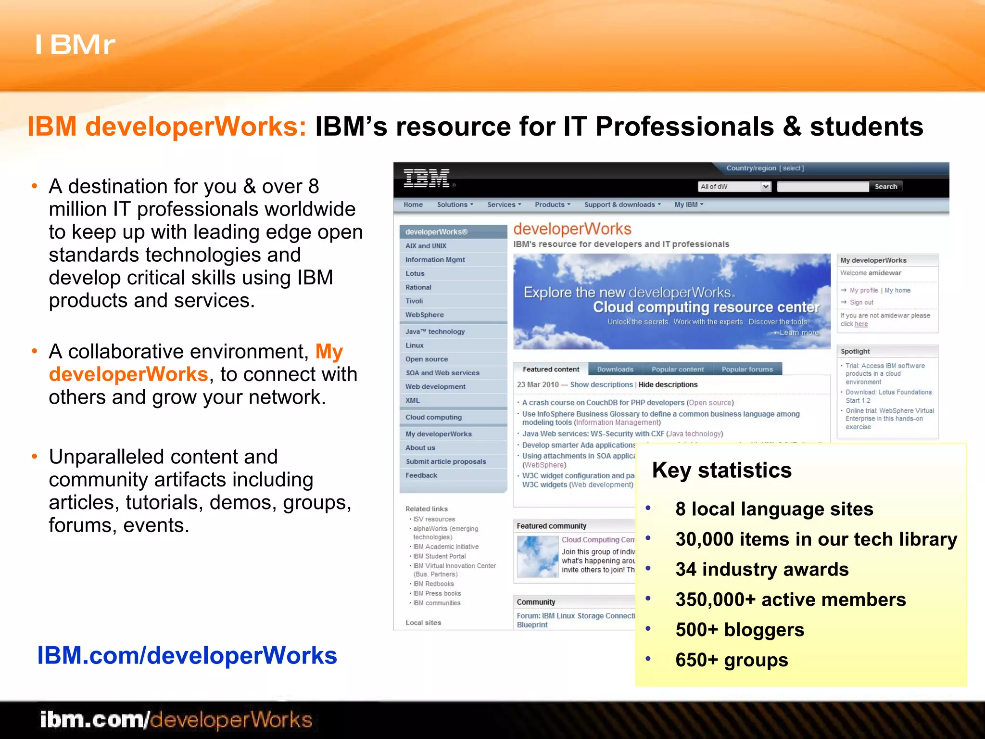
Task: Open the CouchDB for PHP developers article
Action: (603, 403)
